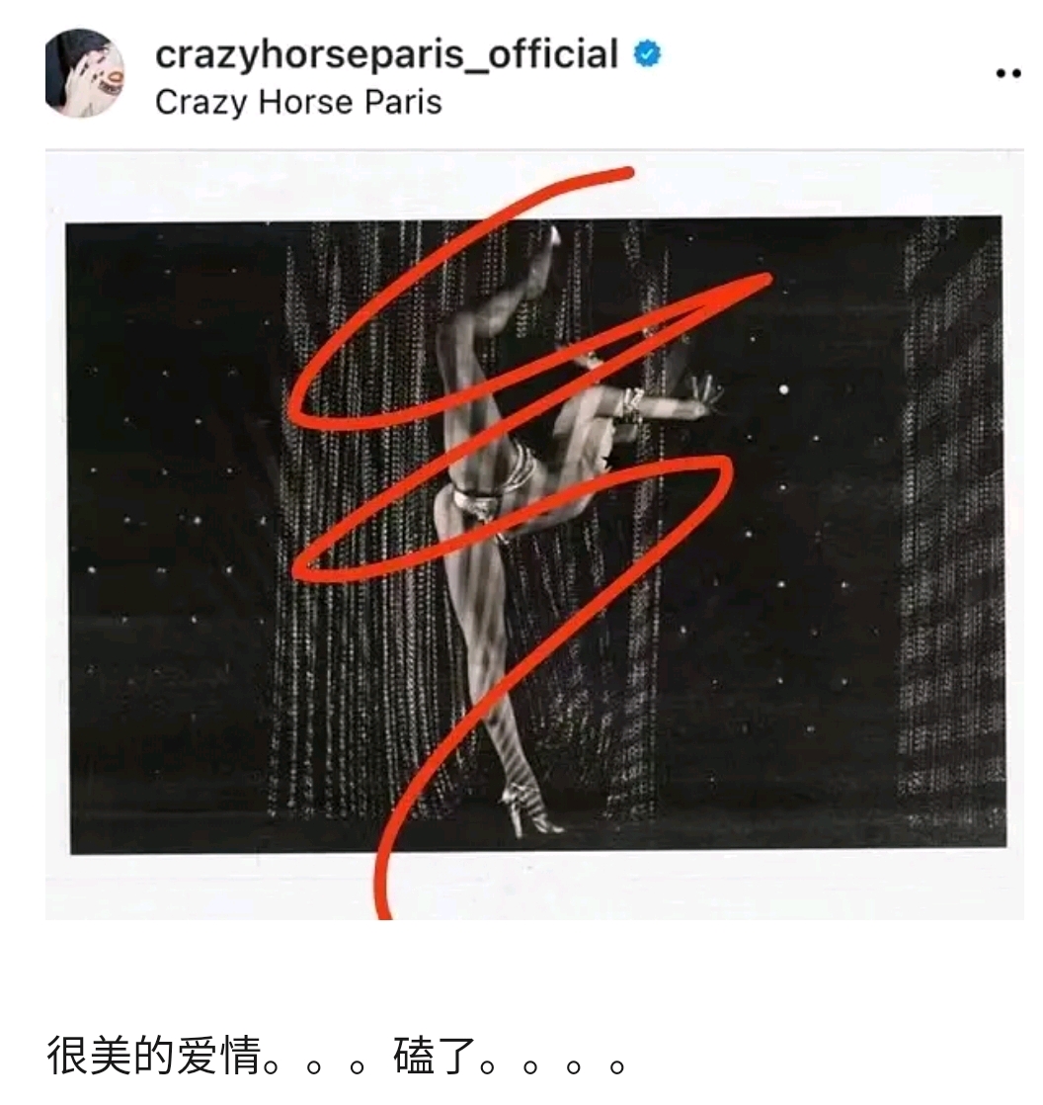Open the crazyhorseparis_official username link

pos(386,55)
